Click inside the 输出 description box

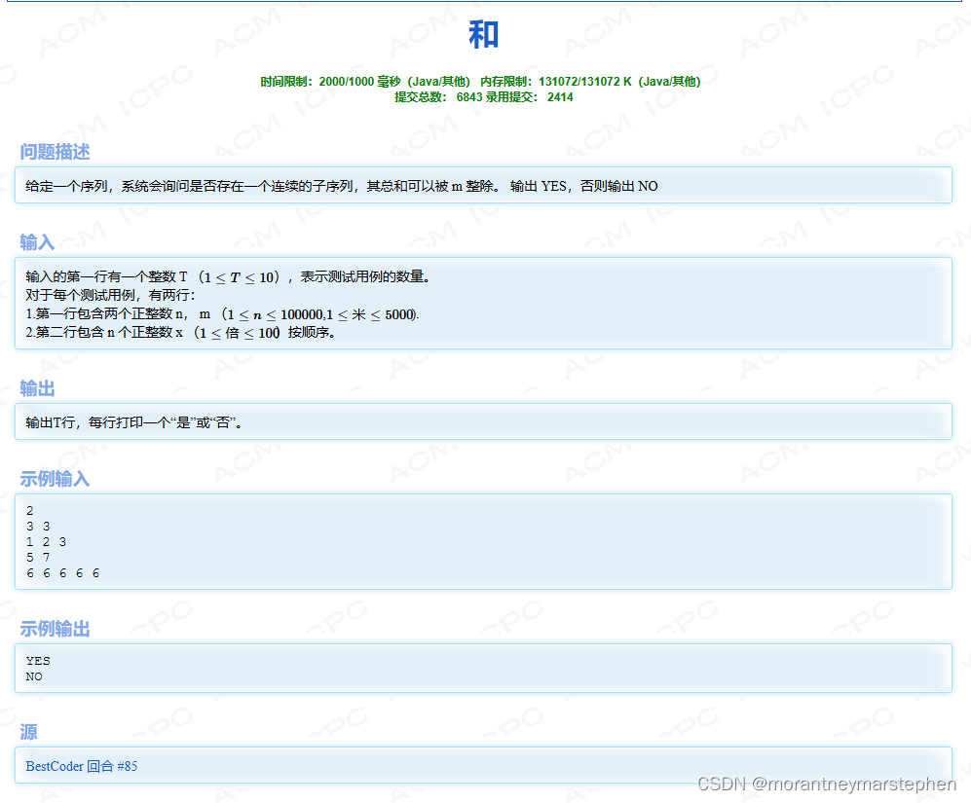[x=484, y=421]
